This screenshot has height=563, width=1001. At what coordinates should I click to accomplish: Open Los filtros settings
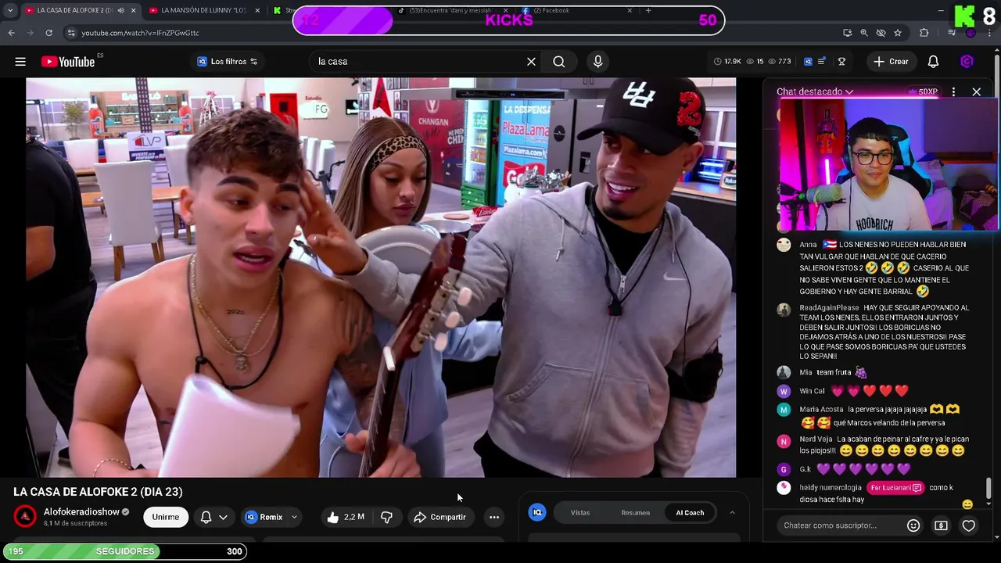[x=228, y=62]
